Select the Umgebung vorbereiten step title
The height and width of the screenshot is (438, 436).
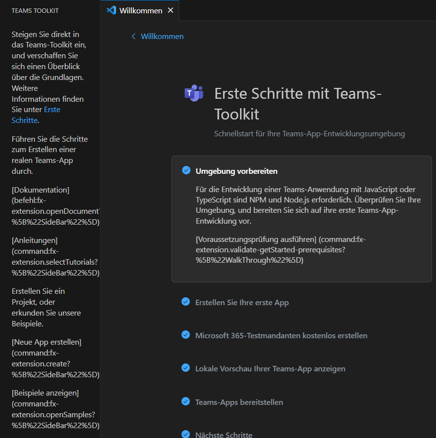237,171
